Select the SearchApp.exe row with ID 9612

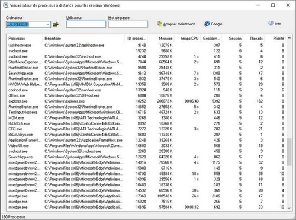(x=147, y=73)
